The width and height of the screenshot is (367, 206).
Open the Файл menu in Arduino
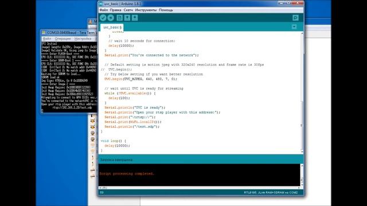point(103,10)
